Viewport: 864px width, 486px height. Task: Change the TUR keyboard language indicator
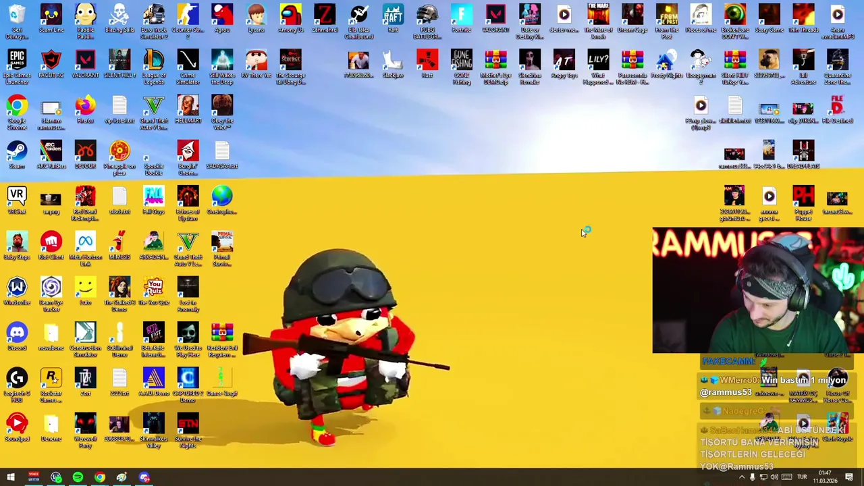[803, 478]
